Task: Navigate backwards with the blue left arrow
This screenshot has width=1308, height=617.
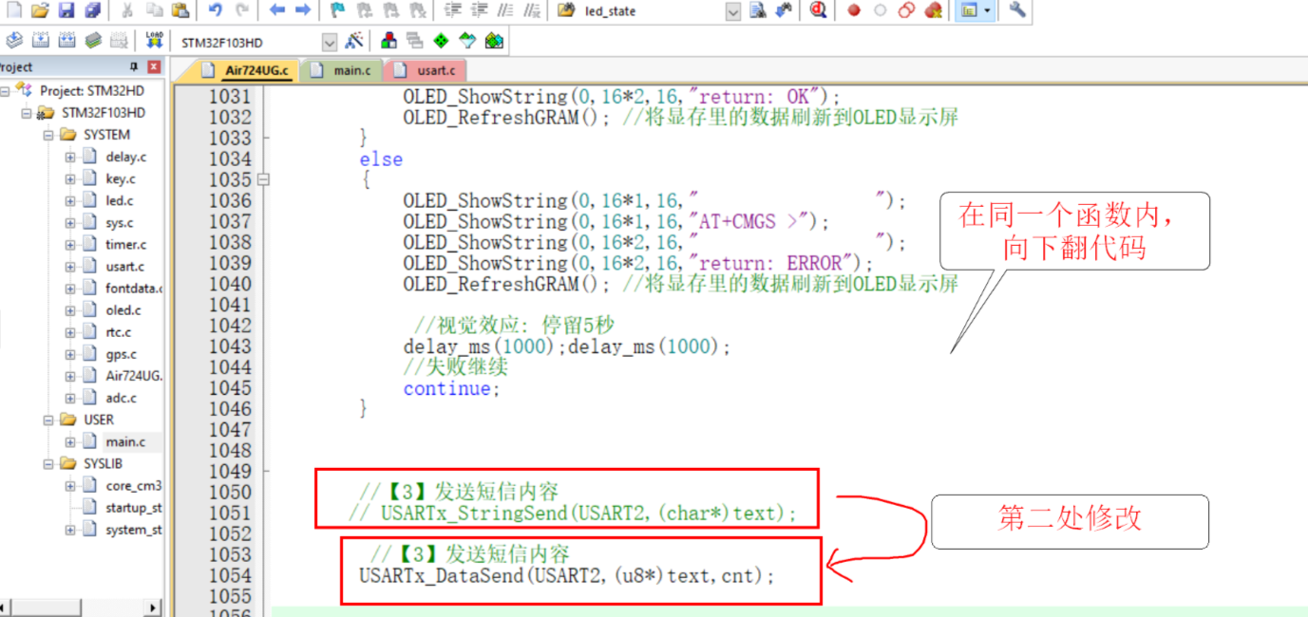Action: point(276,10)
